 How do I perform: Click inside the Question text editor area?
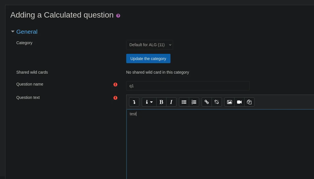point(220,144)
